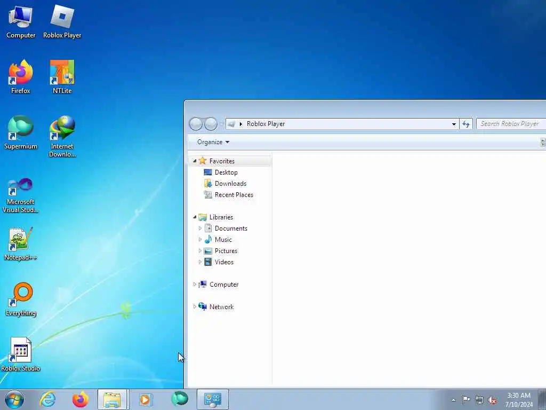The height and width of the screenshot is (410, 546).
Task: Expand the Network tree node
Action: [195, 307]
